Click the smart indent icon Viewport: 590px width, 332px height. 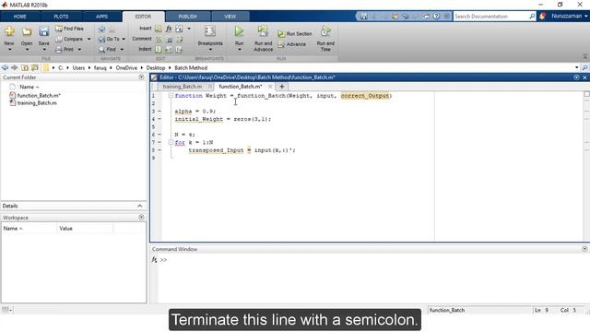159,49
